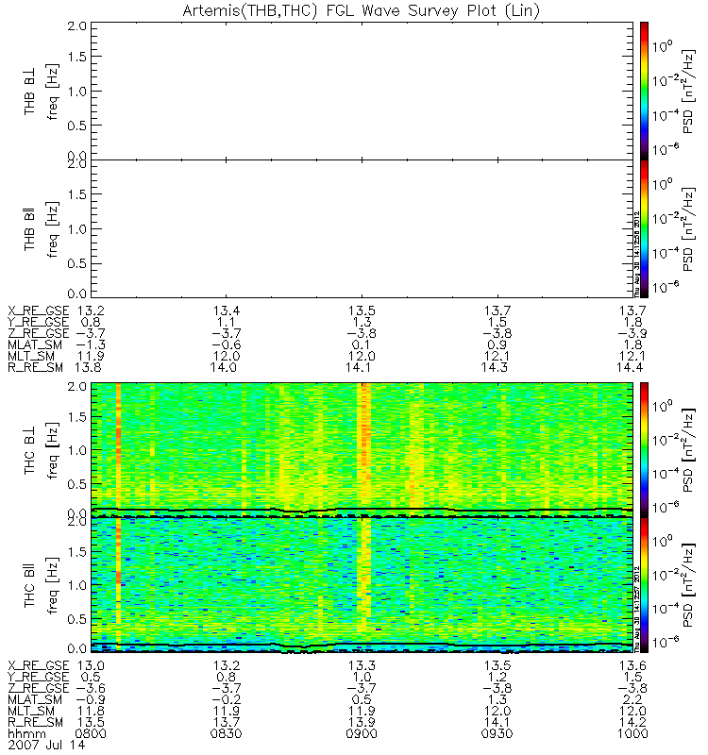Viewport: 708px width, 755px height.
Task: Click the "13.0" X_RE_GSE value
Action: [x=92, y=665]
